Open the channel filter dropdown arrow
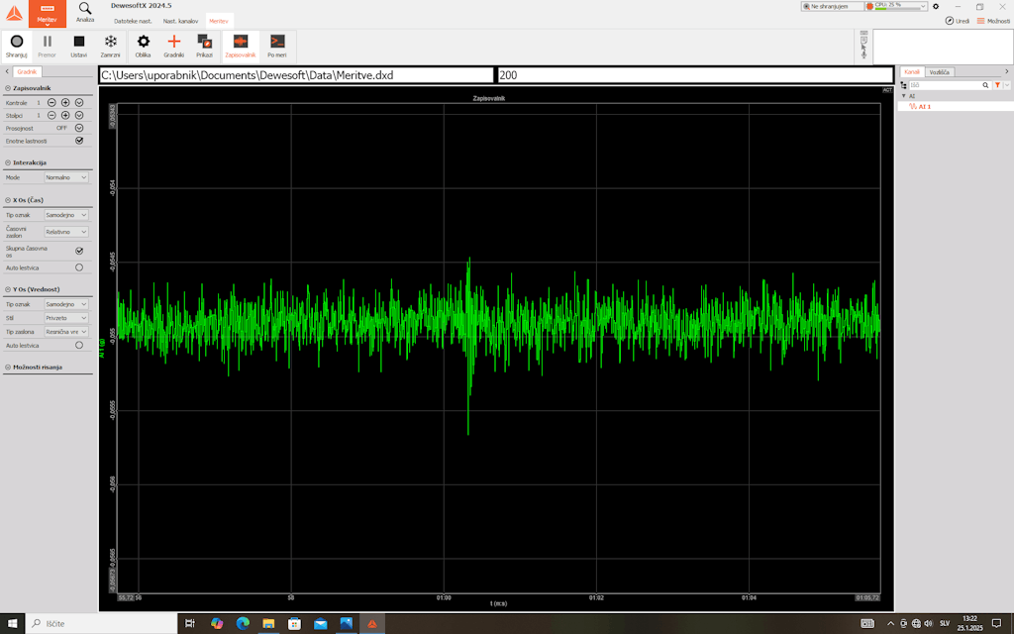The image size is (1014, 634). click(x=1007, y=85)
